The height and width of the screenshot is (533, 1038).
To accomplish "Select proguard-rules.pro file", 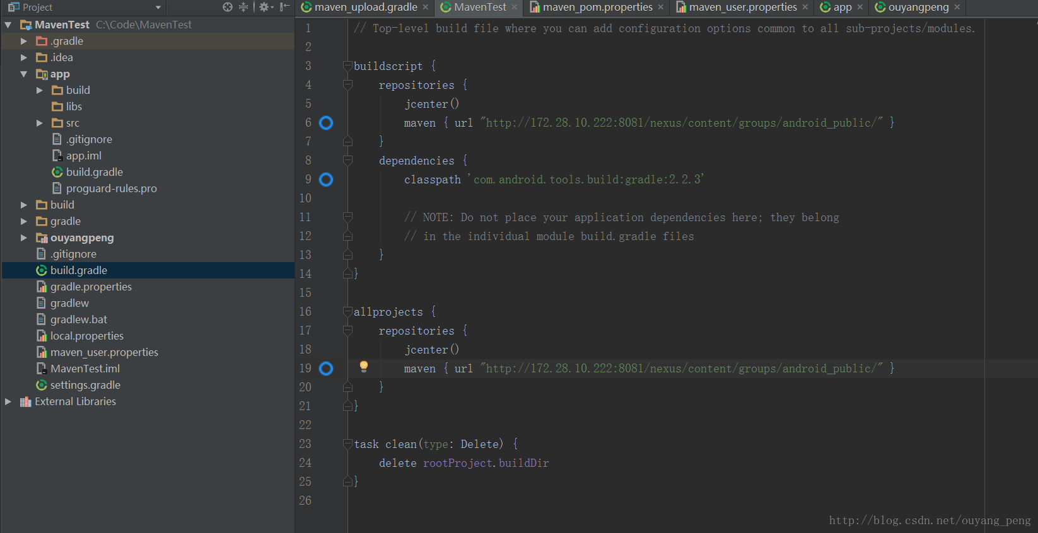I will [x=111, y=188].
